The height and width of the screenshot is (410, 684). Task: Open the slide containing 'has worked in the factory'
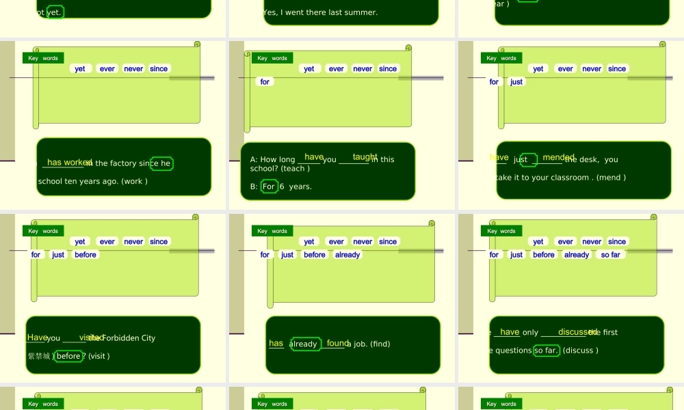(x=113, y=125)
